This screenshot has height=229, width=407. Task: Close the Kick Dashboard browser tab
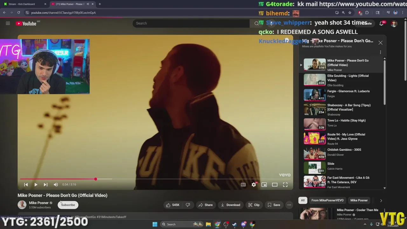(45, 4)
